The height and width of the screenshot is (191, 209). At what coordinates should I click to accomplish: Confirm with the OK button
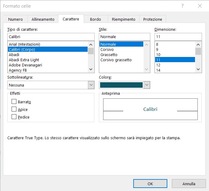150,184
